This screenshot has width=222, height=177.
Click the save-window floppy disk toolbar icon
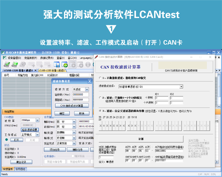click(x=57, y=65)
